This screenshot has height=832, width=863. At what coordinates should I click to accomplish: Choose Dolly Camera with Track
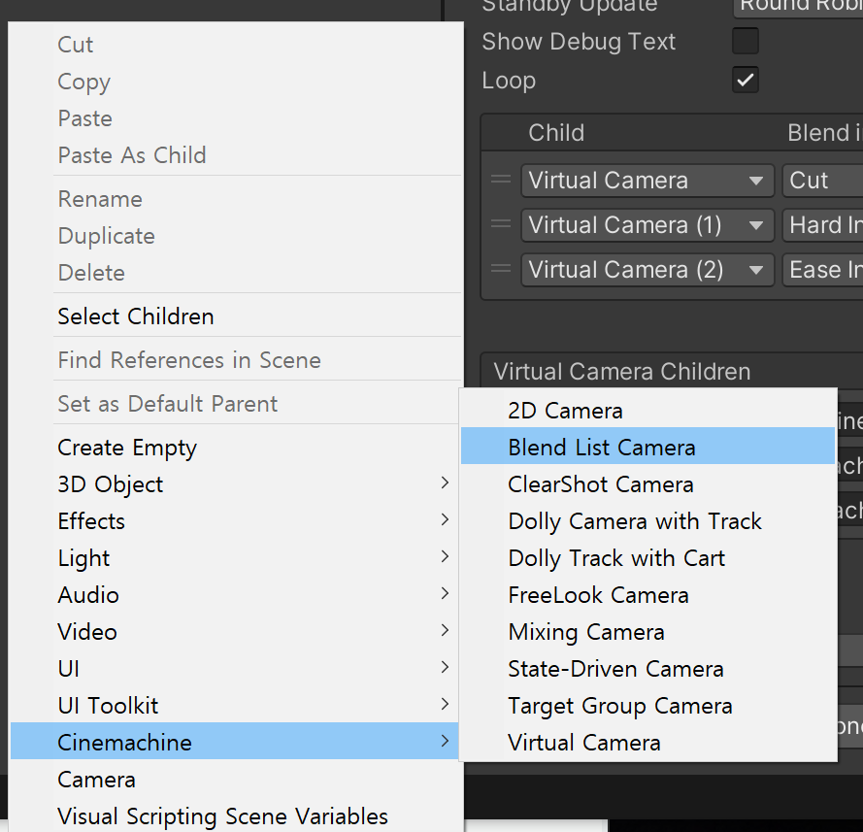[x=635, y=521]
